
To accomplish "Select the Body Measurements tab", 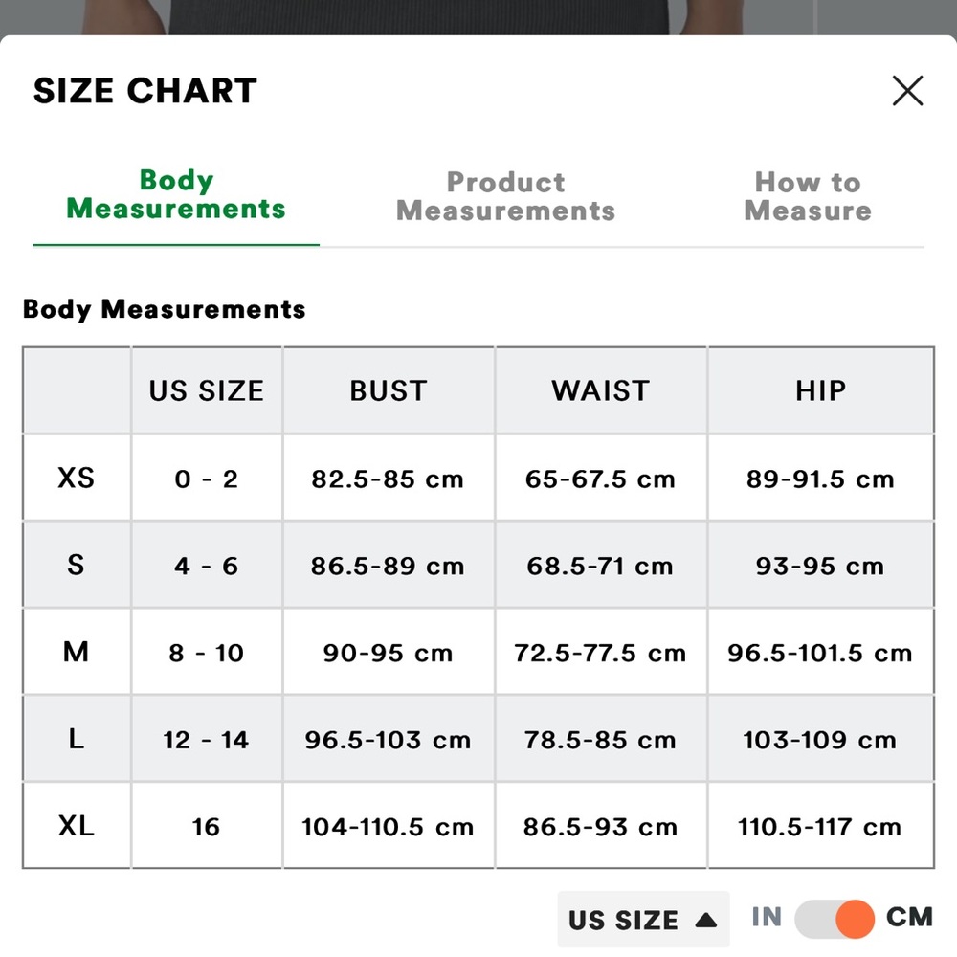I will (x=176, y=194).
